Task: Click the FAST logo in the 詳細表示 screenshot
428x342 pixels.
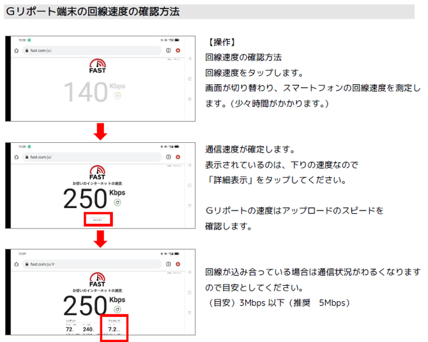Action: pos(98,173)
